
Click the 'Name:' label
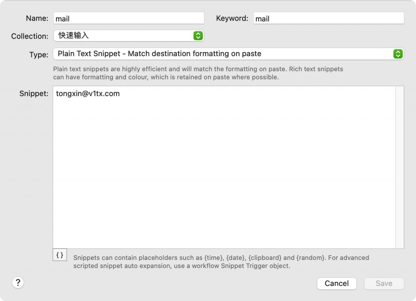pyautogui.click(x=37, y=18)
